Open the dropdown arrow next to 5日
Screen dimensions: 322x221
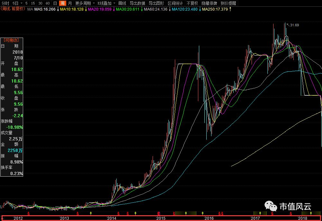tap(22, 3)
